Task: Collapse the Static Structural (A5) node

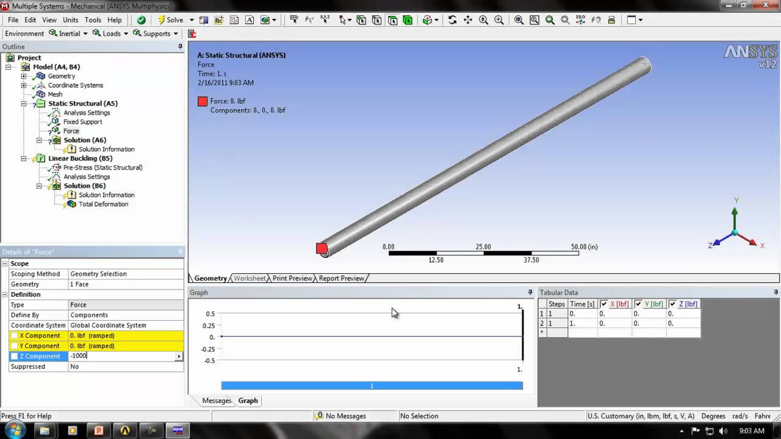Action: coord(24,104)
